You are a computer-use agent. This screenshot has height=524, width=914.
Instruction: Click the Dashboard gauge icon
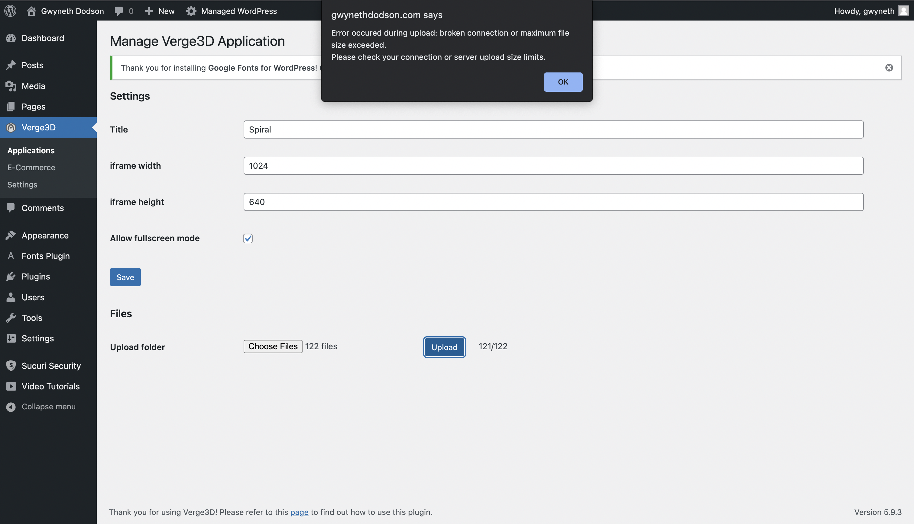pos(11,38)
